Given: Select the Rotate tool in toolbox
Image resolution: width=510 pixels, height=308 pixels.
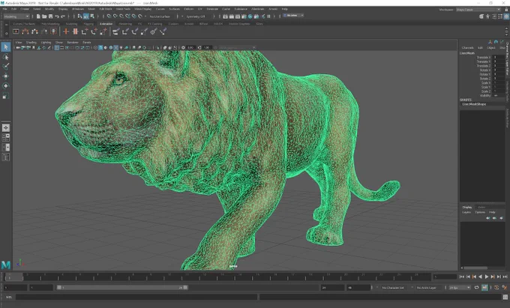Looking at the screenshot, I should [x=5, y=85].
